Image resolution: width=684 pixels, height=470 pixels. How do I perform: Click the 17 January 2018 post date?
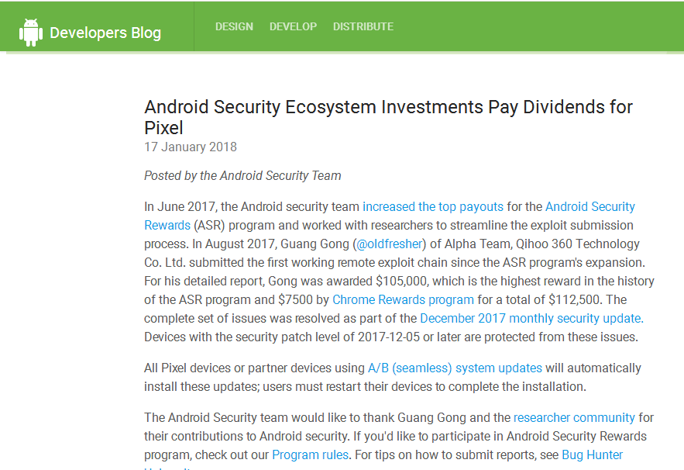pos(191,147)
